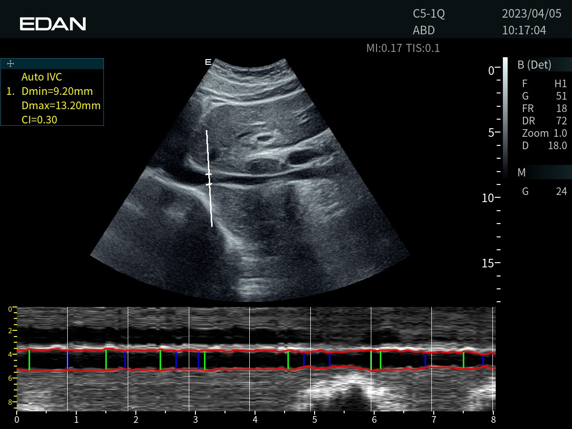Click the B (Det) mode header
Screen dimensions: 572x429
click(x=534, y=65)
